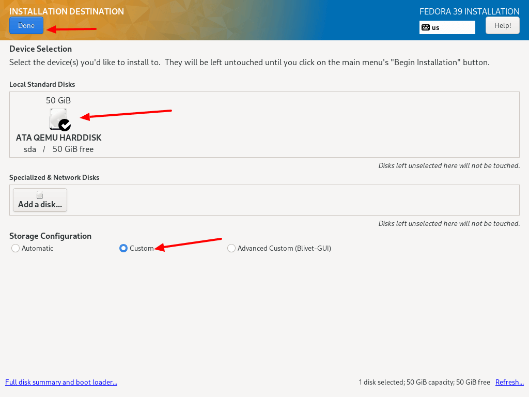
Task: Click the Local Standard Disks heading
Action: pos(42,84)
